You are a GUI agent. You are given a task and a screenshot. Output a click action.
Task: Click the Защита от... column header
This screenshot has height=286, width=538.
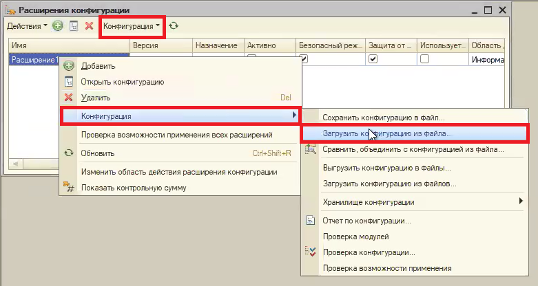pos(391,45)
